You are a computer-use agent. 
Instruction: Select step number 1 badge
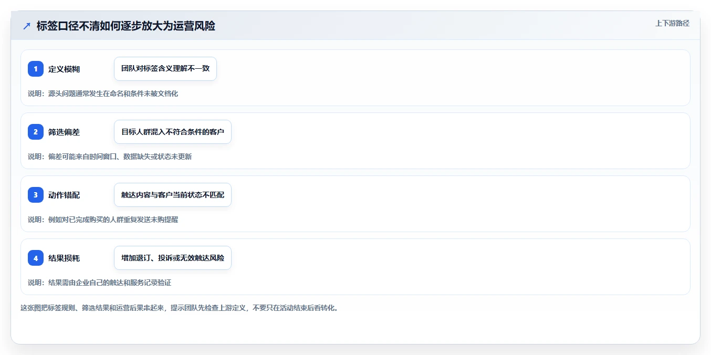tap(36, 69)
